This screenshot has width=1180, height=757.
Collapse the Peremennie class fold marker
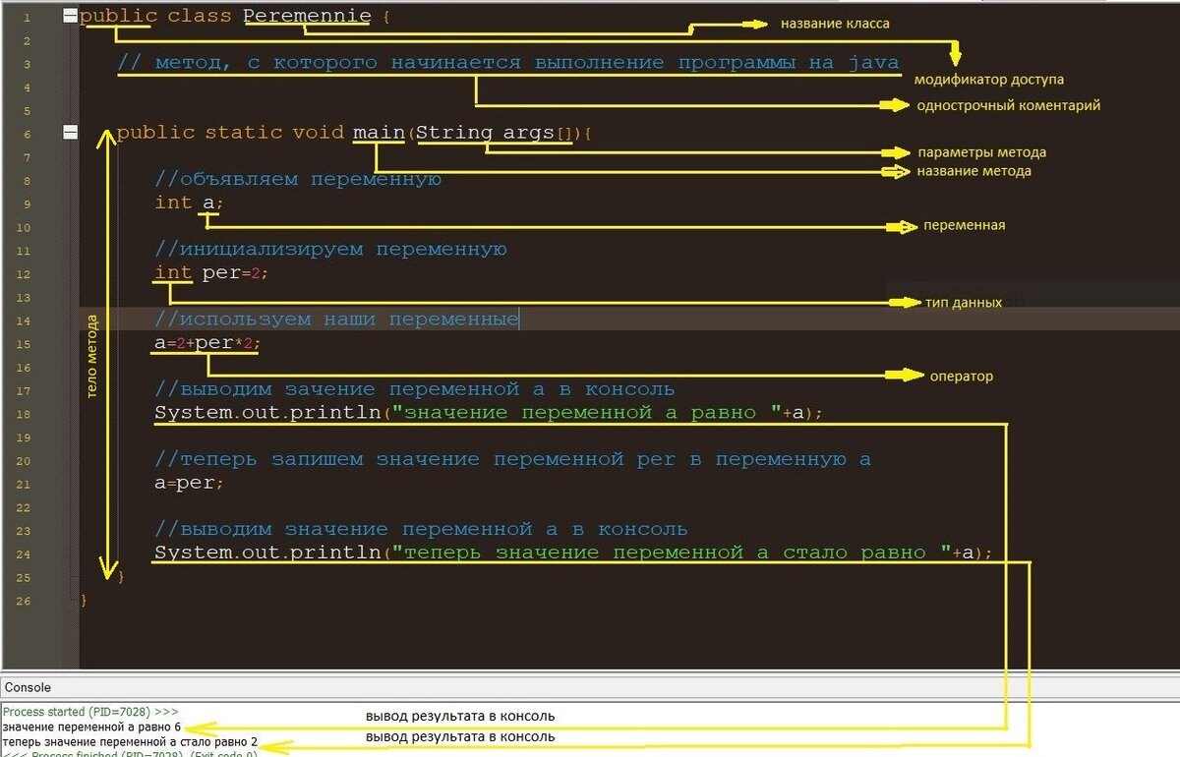pyautogui.click(x=71, y=15)
